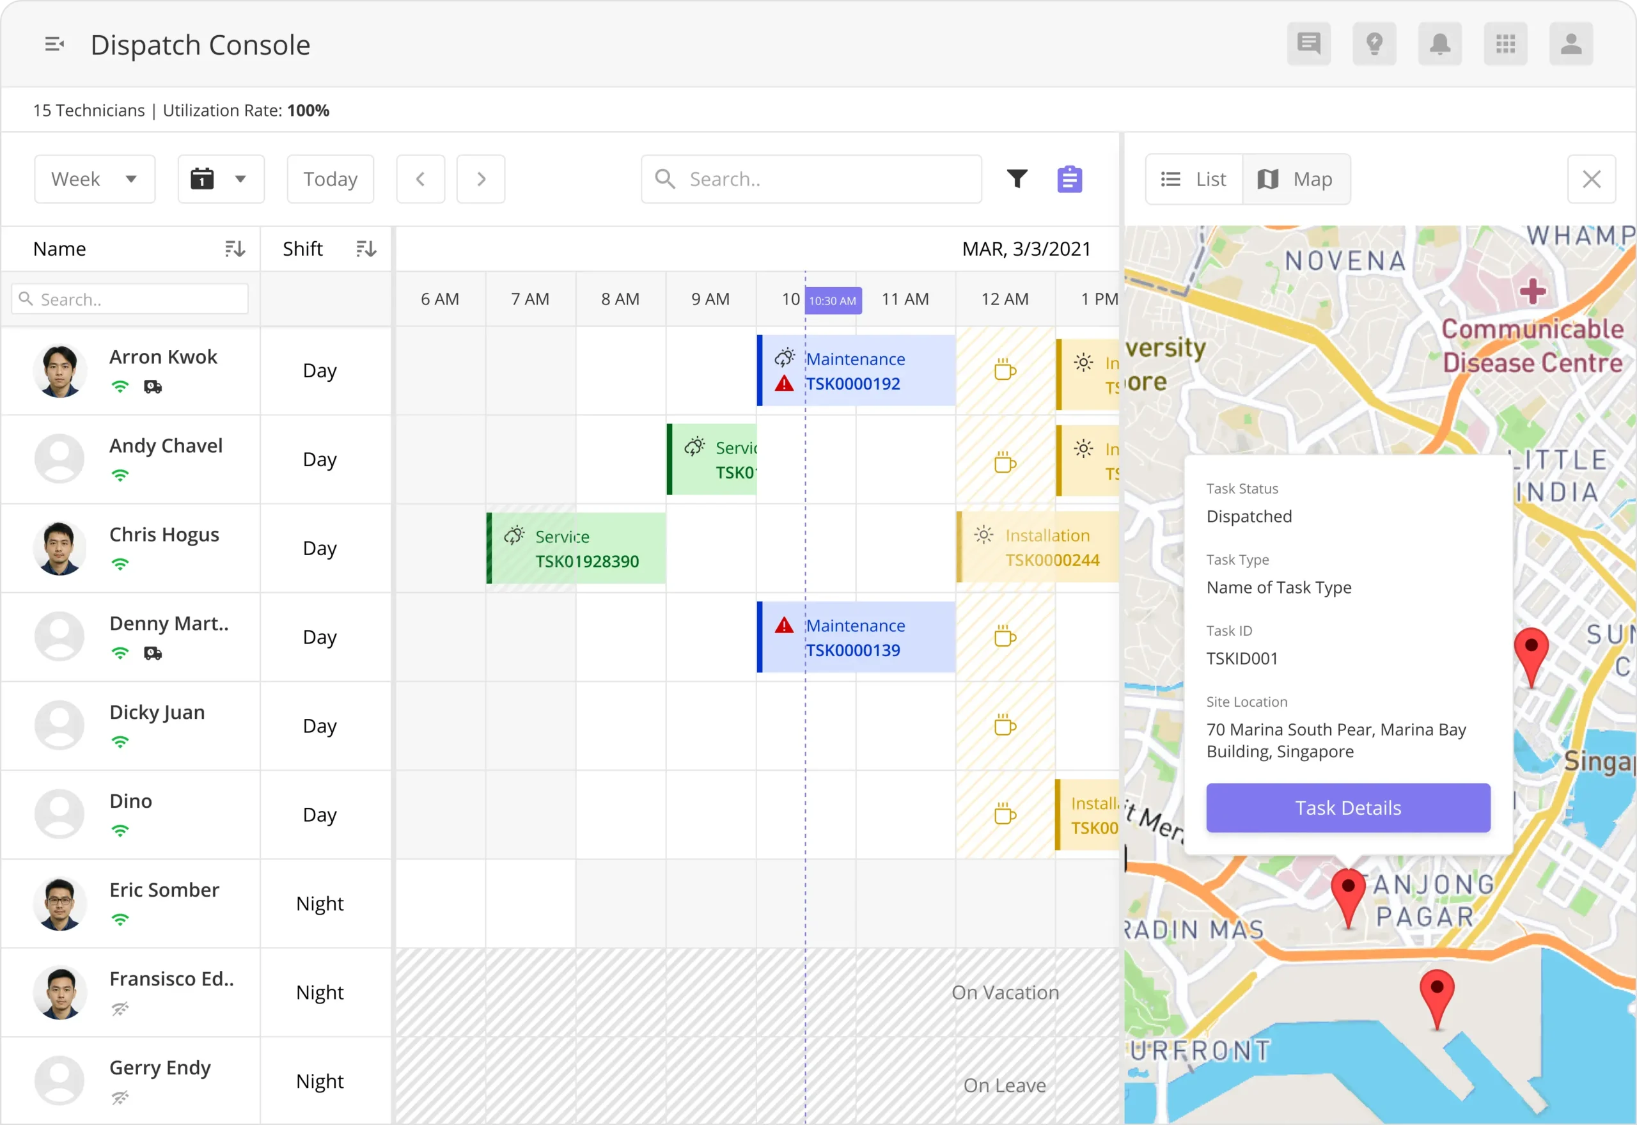The height and width of the screenshot is (1125, 1637).
Task: Open Service task TSK01928390
Action: pos(576,548)
